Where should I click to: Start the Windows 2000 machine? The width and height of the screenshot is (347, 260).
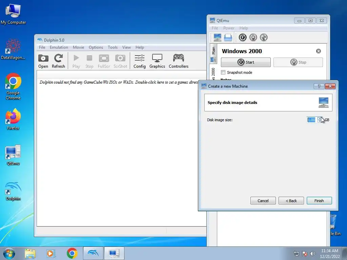click(x=246, y=62)
